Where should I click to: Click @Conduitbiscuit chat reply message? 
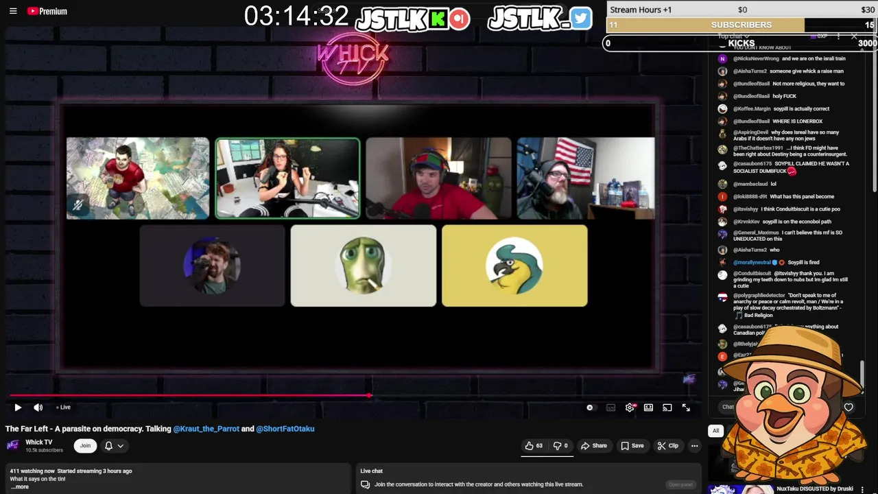pos(790,280)
